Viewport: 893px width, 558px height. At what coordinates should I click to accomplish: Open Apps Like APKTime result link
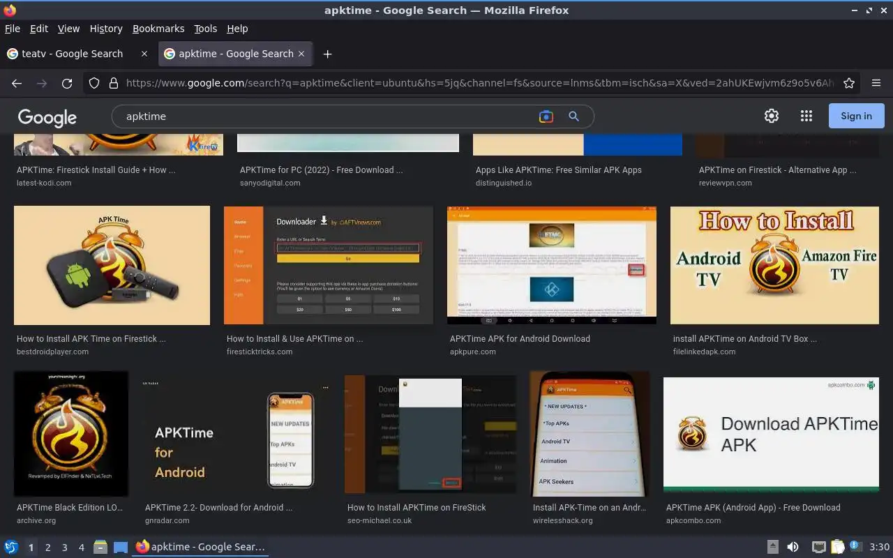[558, 169]
